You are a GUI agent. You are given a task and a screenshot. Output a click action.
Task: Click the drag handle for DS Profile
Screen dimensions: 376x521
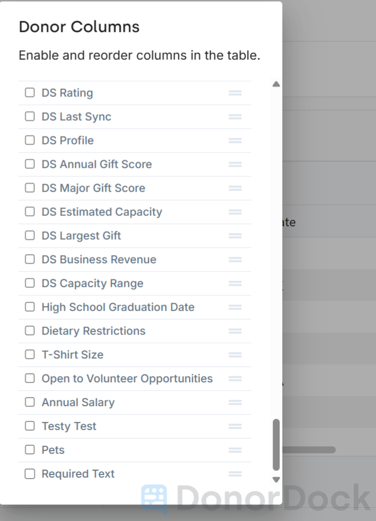tap(235, 140)
